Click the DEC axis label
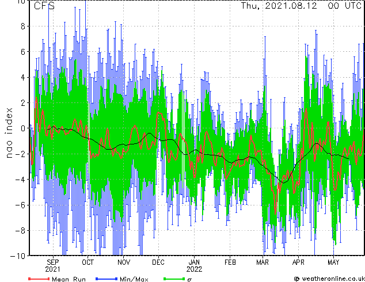This screenshot has width=365, height=282. tap(158, 262)
